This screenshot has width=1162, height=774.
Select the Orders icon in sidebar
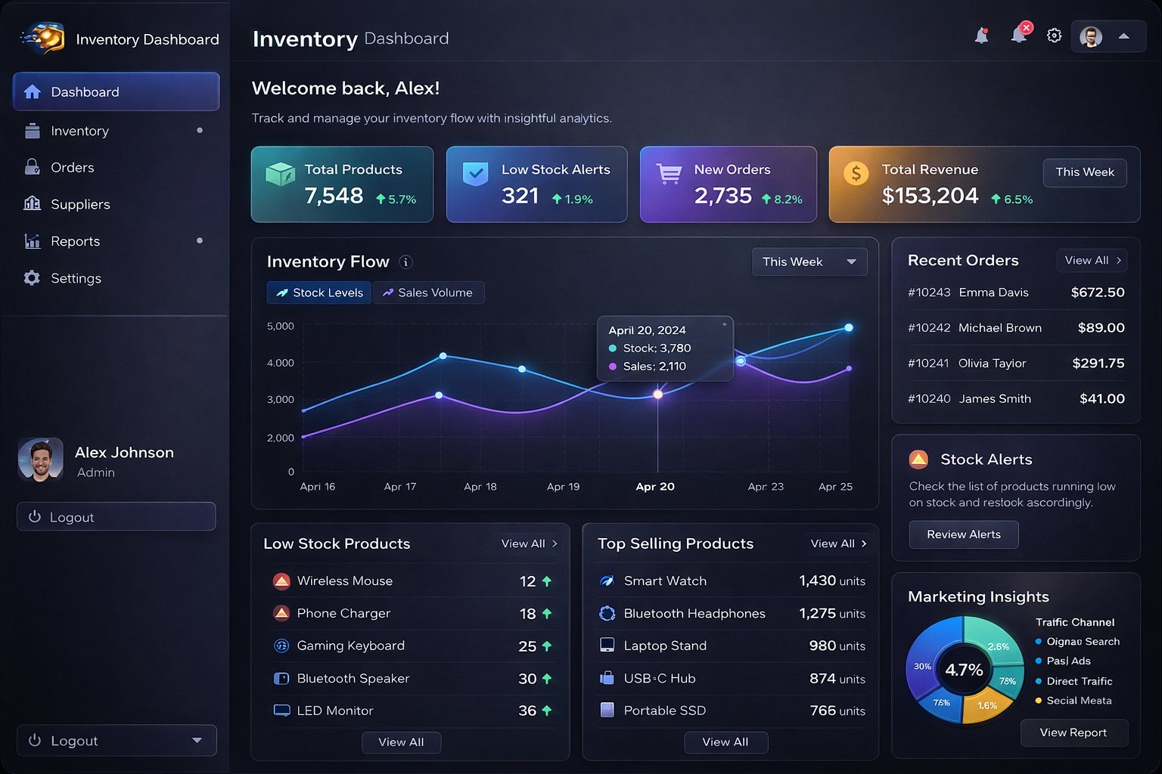(32, 167)
